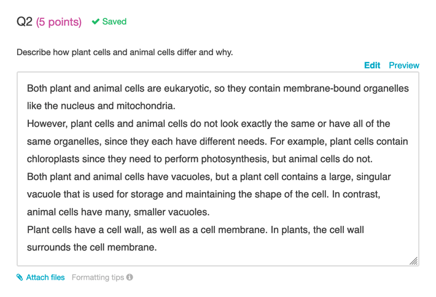Click the word 'However' in the answer
This screenshot has width=436, height=297.
[x=46, y=123]
